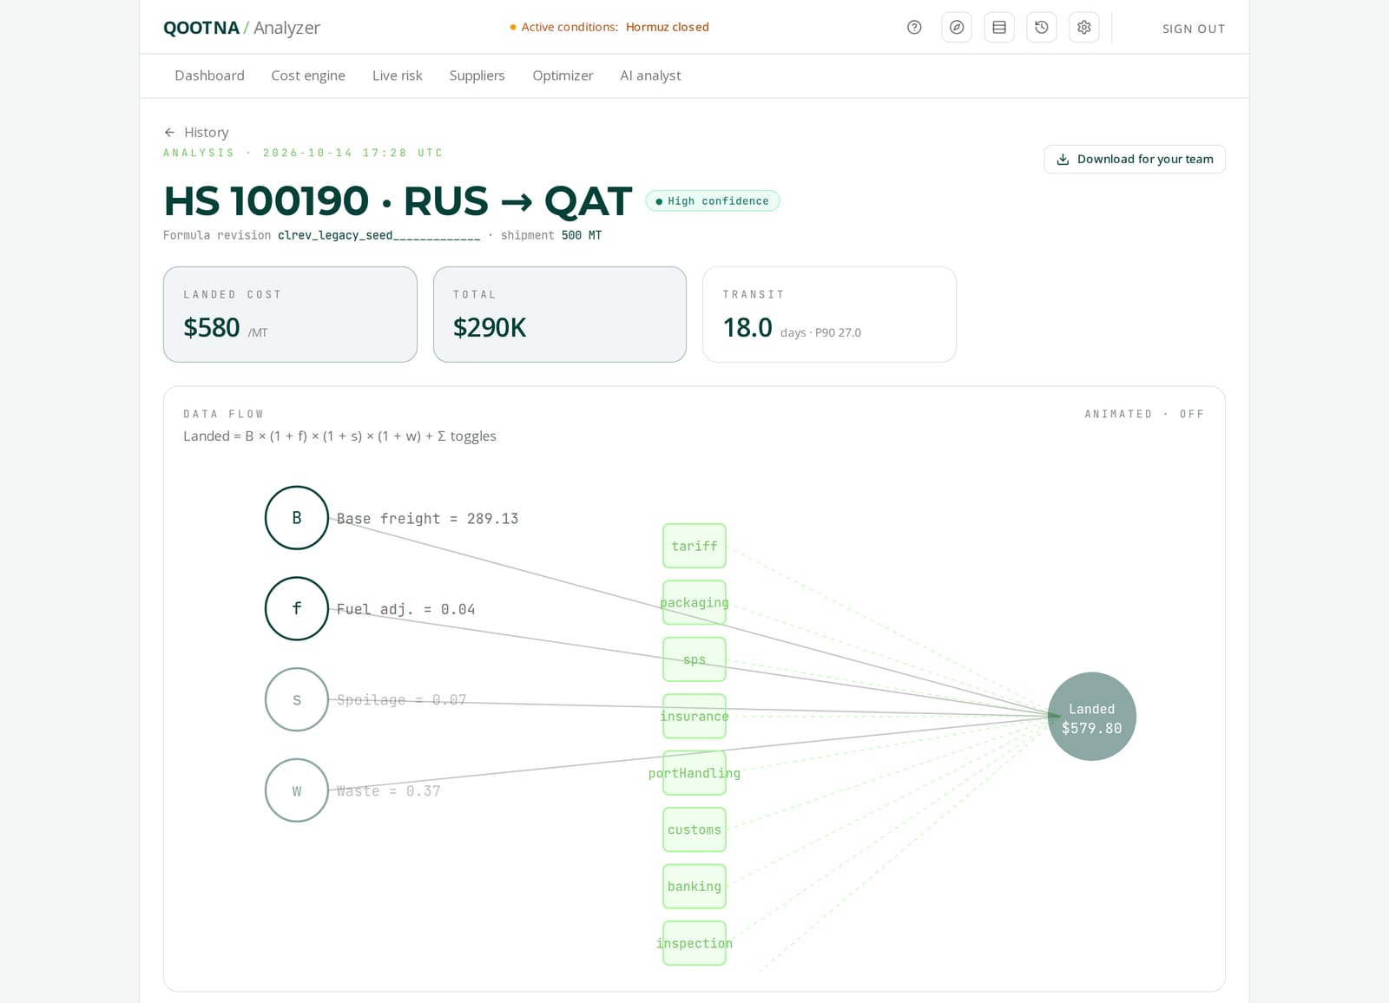The image size is (1389, 1003).
Task: Toggle the insurance cost node
Action: click(694, 717)
